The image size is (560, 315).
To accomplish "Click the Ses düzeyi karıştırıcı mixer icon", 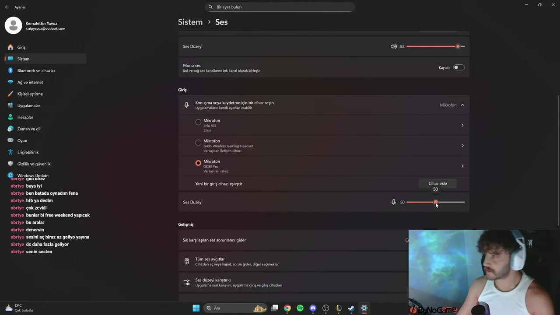I will [x=187, y=283].
